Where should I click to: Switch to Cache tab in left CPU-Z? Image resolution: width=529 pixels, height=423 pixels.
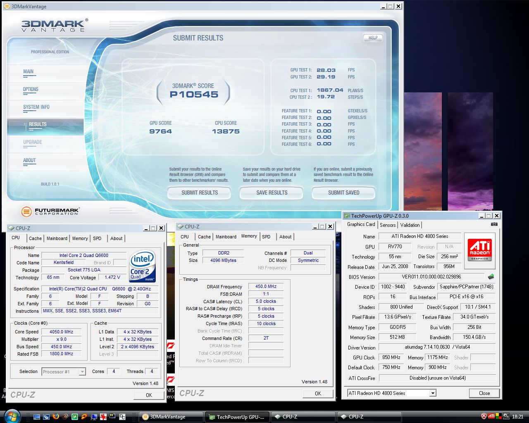[x=35, y=238]
